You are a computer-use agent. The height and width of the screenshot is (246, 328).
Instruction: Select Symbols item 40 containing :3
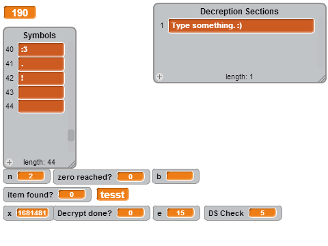41,49
